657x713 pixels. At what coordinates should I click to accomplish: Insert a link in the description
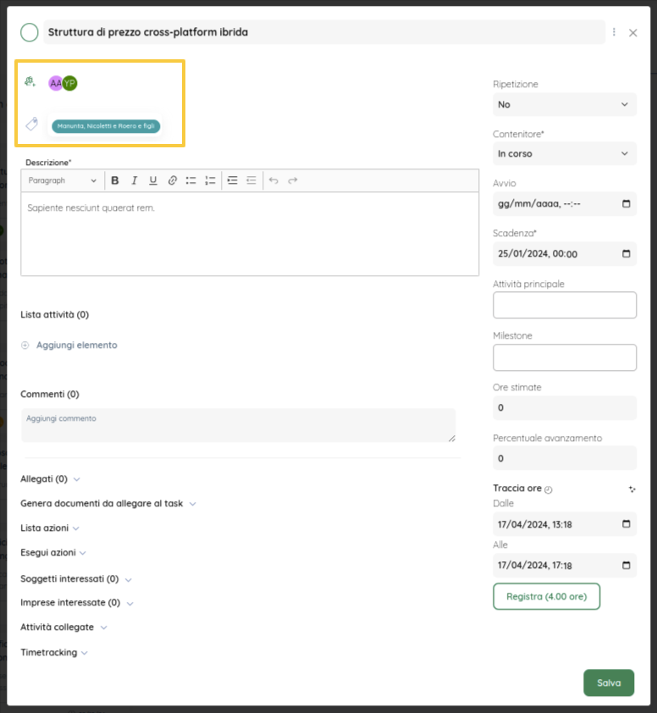pyautogui.click(x=172, y=180)
